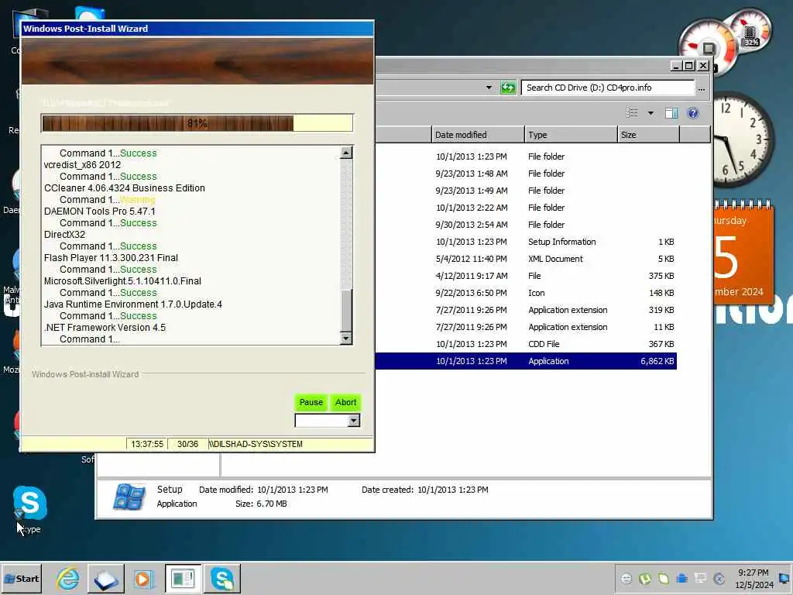
Task: Click the Setup application icon in details pane
Action: pyautogui.click(x=129, y=497)
